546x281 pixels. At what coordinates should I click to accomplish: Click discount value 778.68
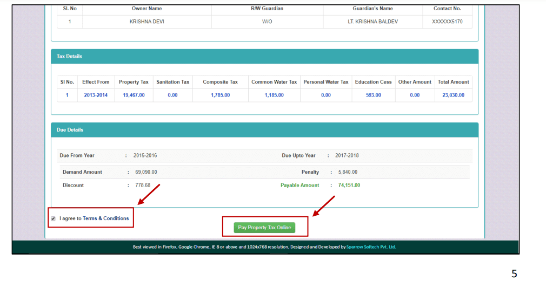tap(143, 186)
